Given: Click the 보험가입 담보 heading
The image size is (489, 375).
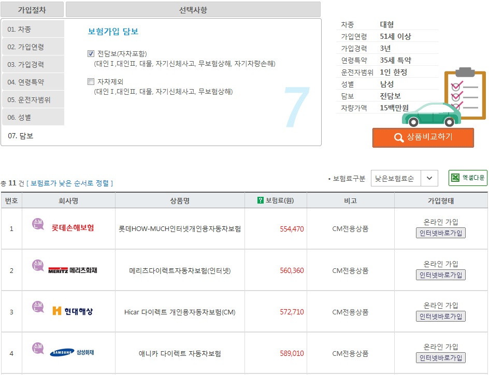Looking at the screenshot, I should [x=113, y=31].
